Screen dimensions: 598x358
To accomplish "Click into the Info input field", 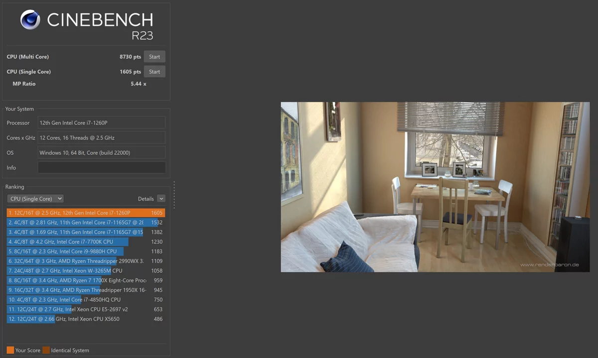I will pyautogui.click(x=102, y=168).
